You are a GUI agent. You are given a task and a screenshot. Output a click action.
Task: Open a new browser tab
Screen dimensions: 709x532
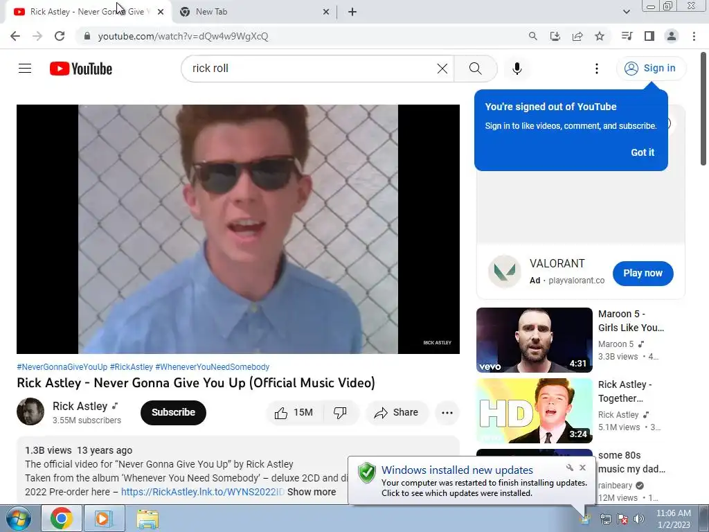tap(352, 12)
